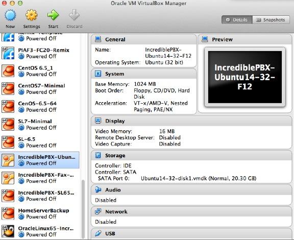
Task: Select the CentOS 6.5_1 red hat icon
Action: 8,71
